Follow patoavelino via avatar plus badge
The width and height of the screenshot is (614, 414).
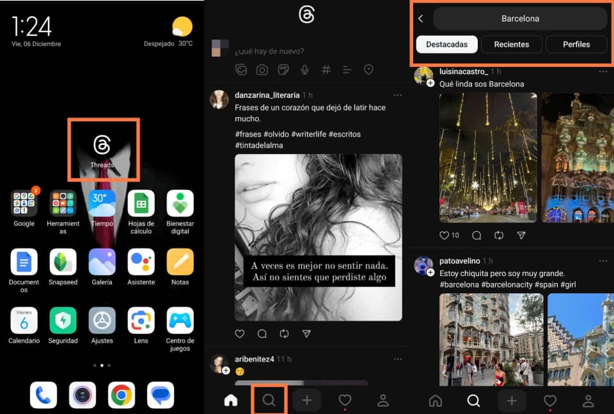430,272
